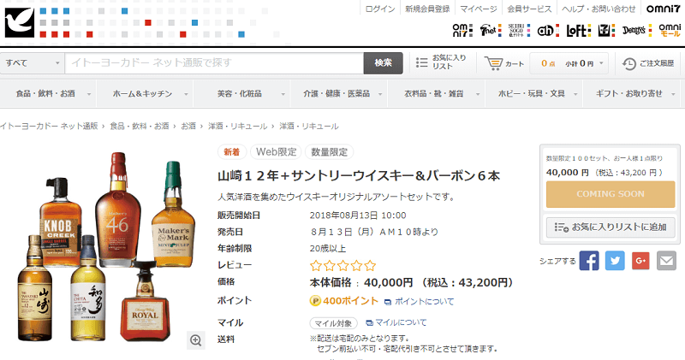This screenshot has width=685, height=360.
Task: Click the Web限定 badge
Action: click(x=276, y=152)
